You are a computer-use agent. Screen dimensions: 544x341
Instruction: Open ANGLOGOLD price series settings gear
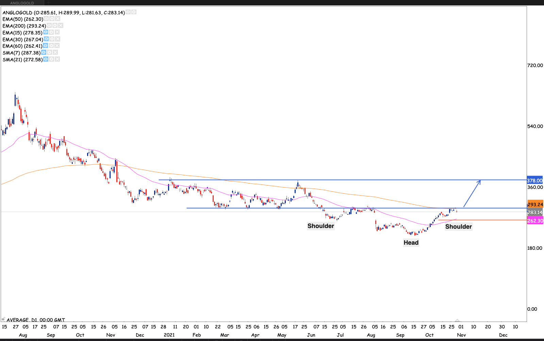134,12
